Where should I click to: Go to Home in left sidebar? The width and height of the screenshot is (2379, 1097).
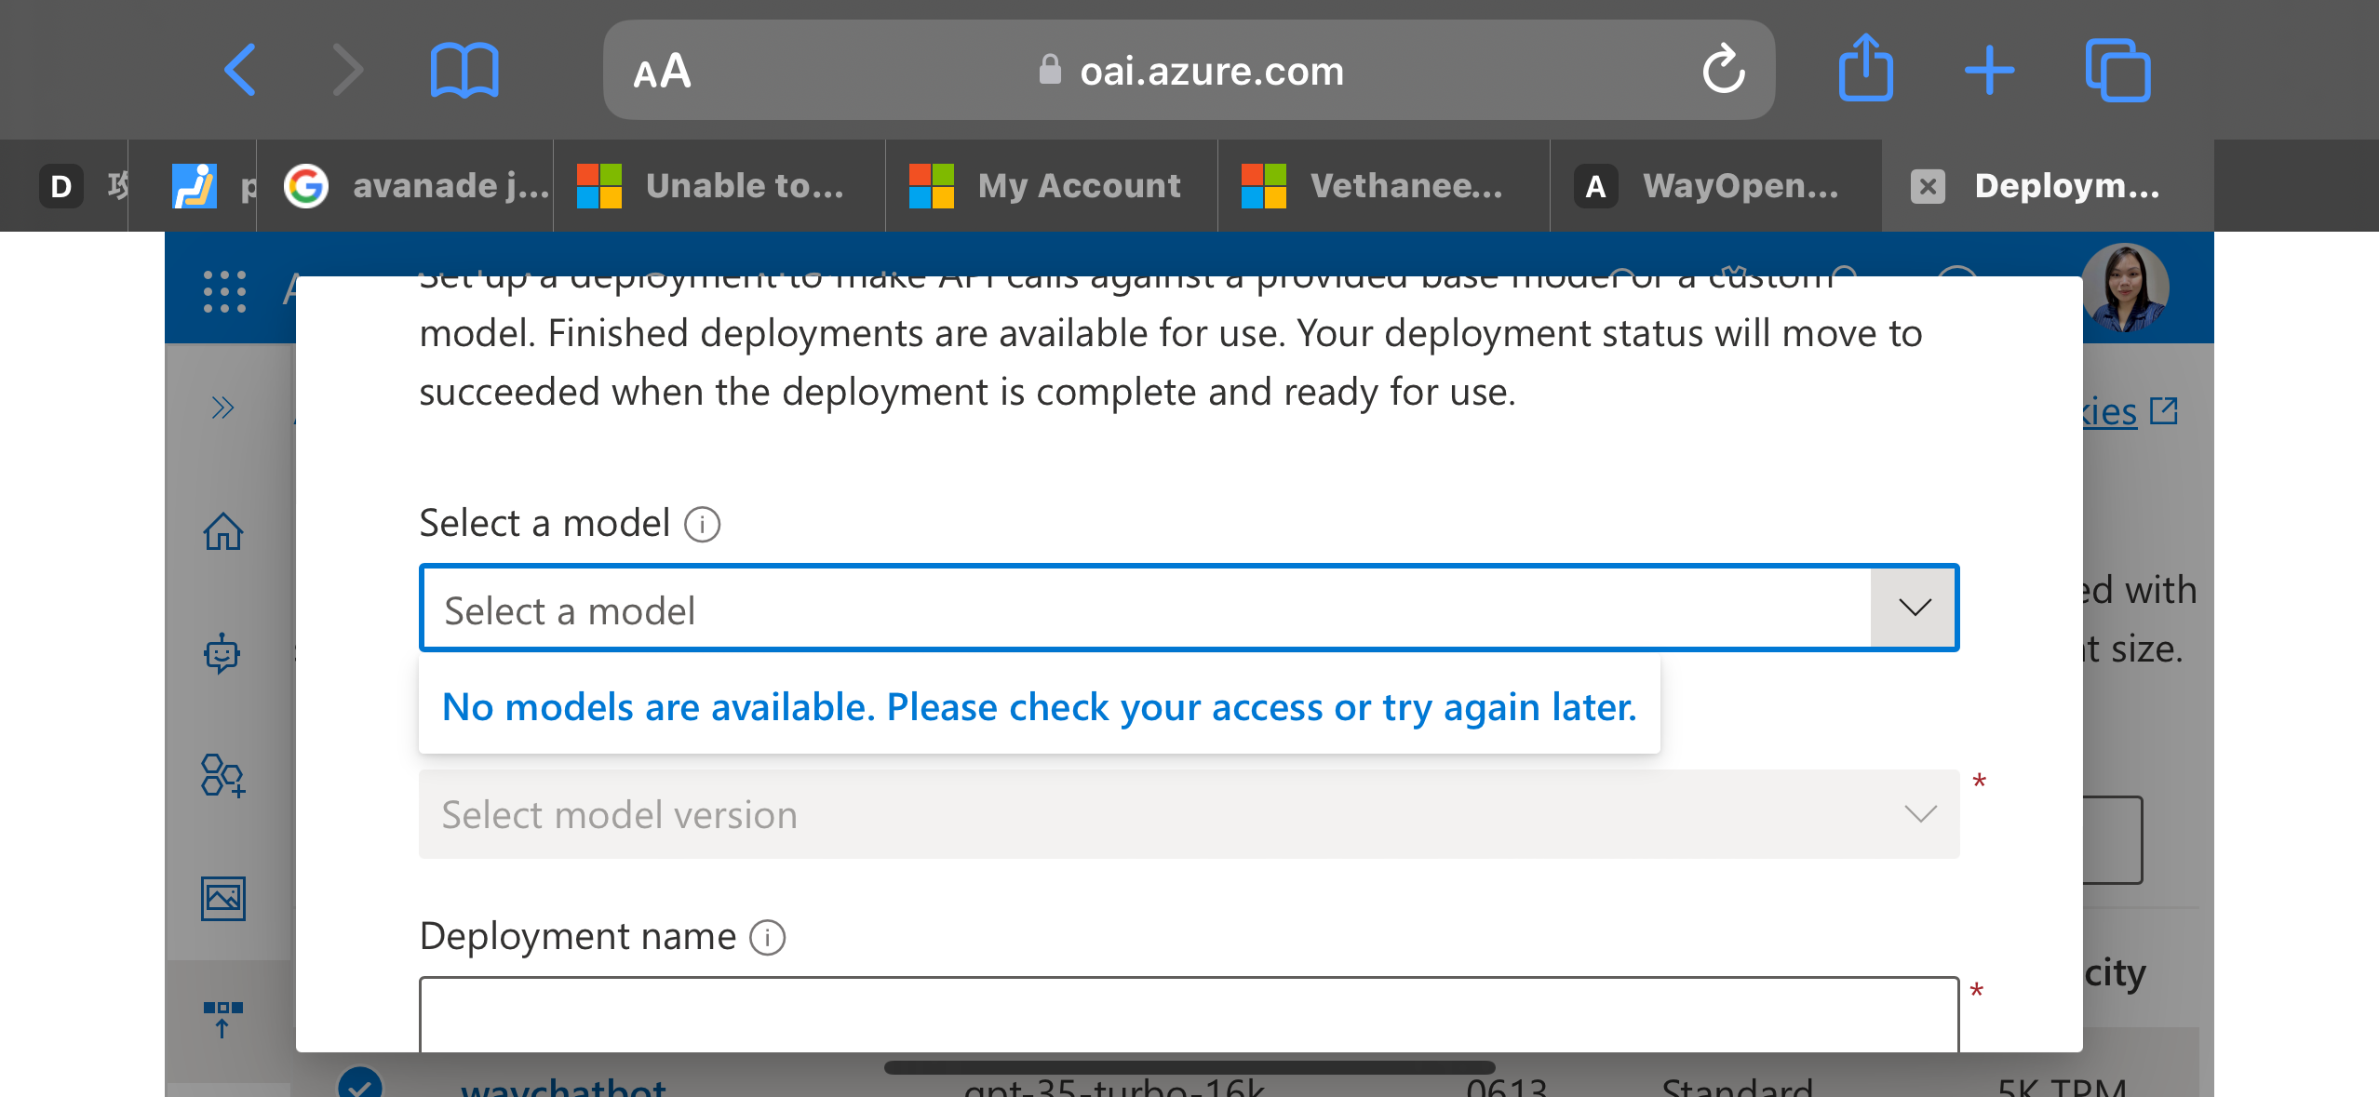point(223,532)
